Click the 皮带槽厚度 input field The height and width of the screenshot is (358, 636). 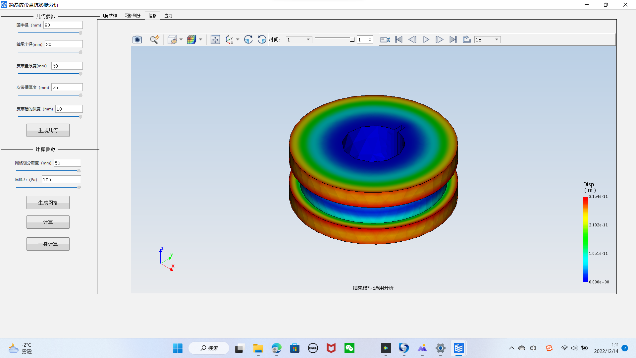[x=67, y=88]
